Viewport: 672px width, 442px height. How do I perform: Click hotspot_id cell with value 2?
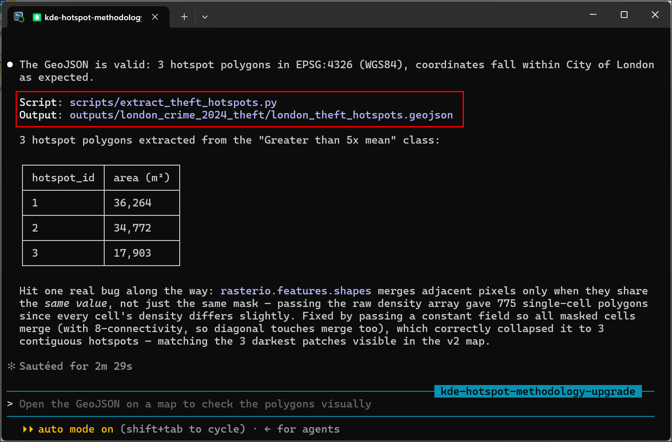point(63,228)
